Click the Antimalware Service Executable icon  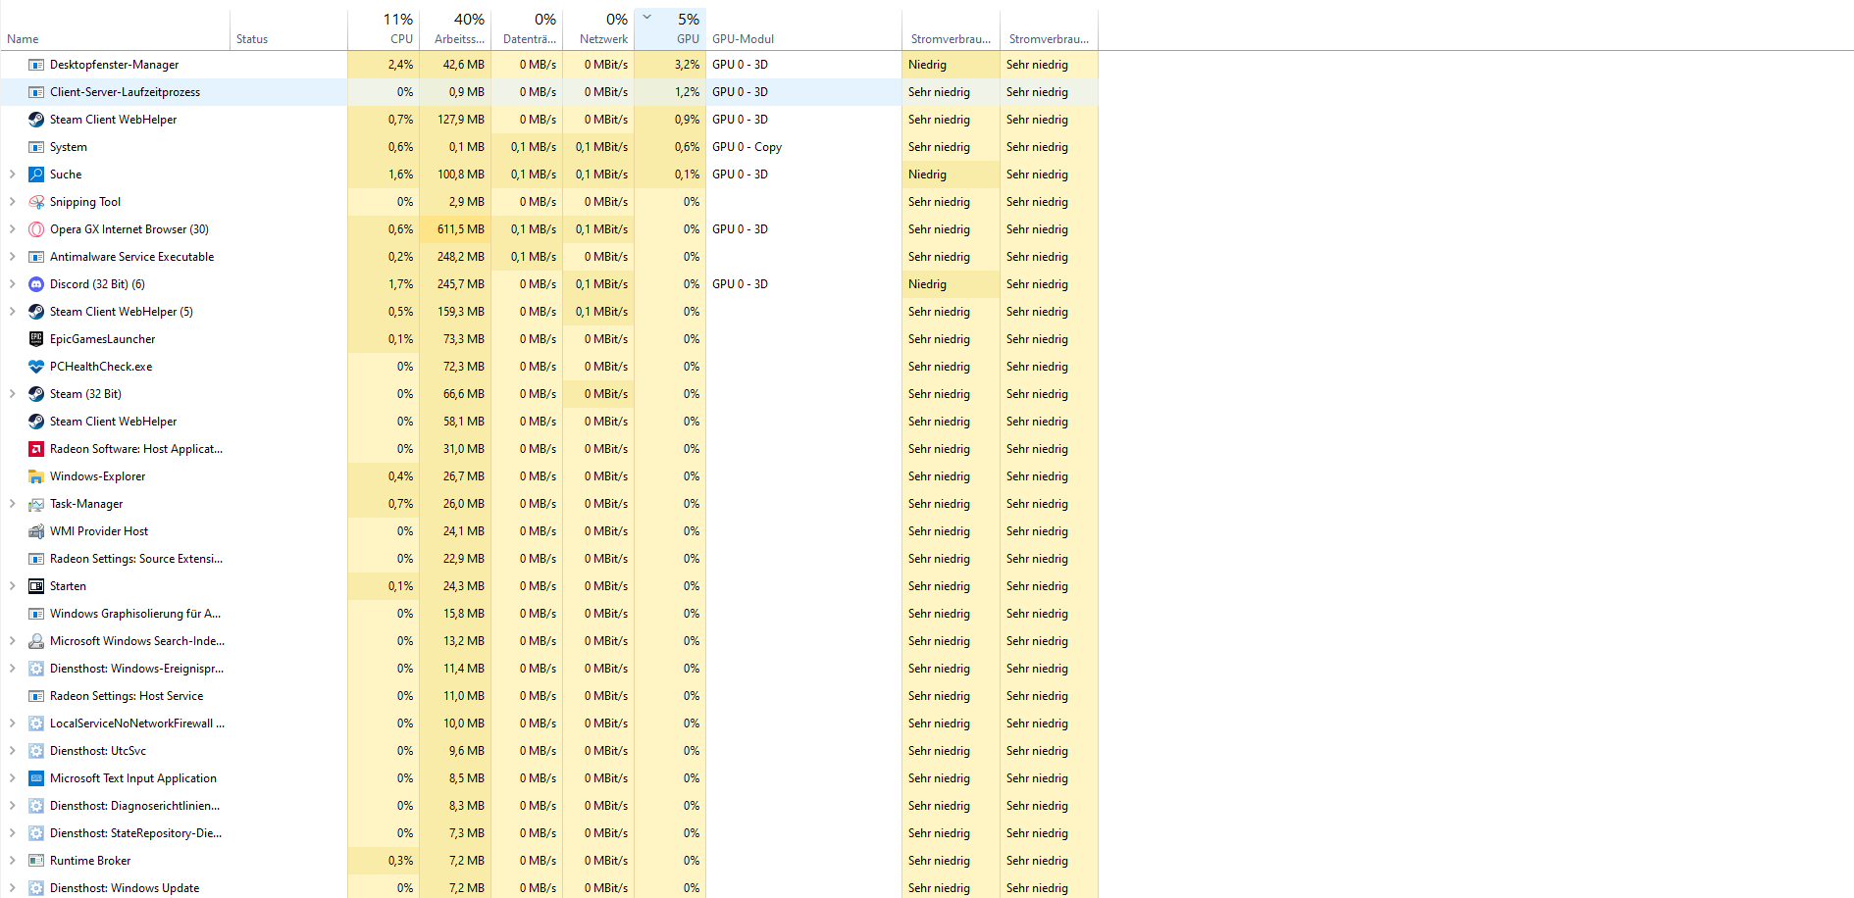36,257
